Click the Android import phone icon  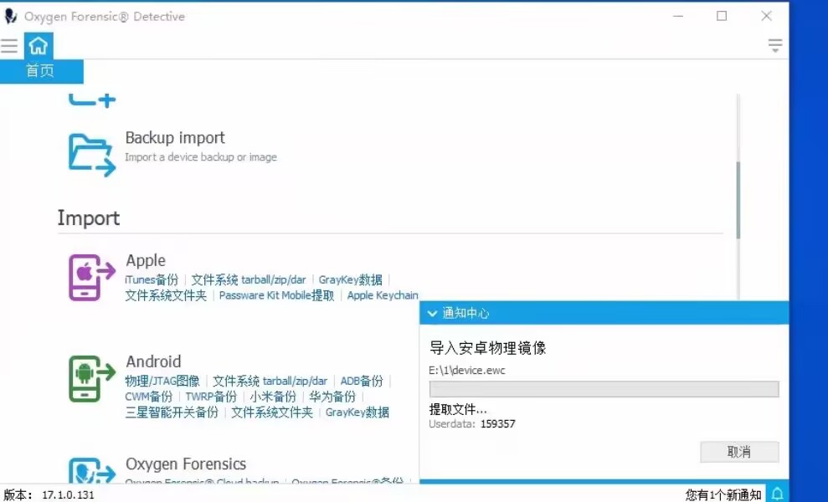coord(91,378)
